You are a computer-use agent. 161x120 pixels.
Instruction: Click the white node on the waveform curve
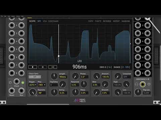(x=59, y=56)
